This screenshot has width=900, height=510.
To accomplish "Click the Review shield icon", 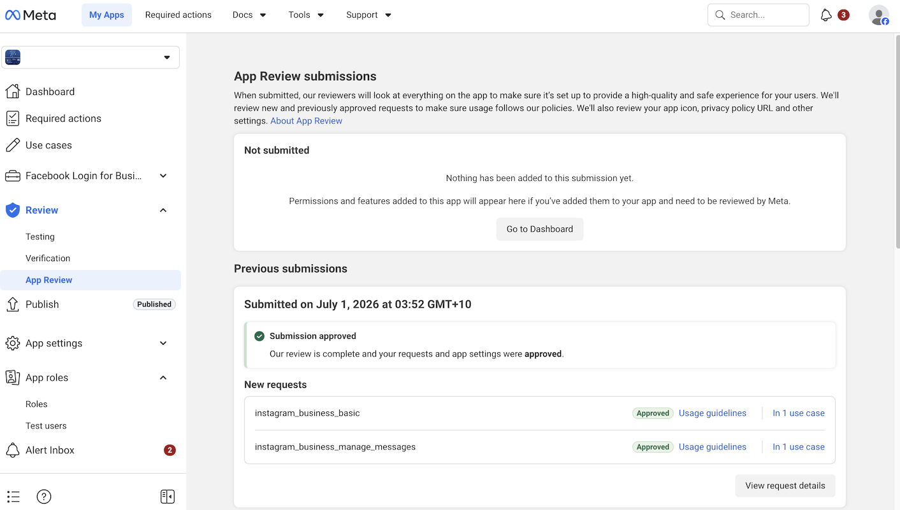I will 13,210.
